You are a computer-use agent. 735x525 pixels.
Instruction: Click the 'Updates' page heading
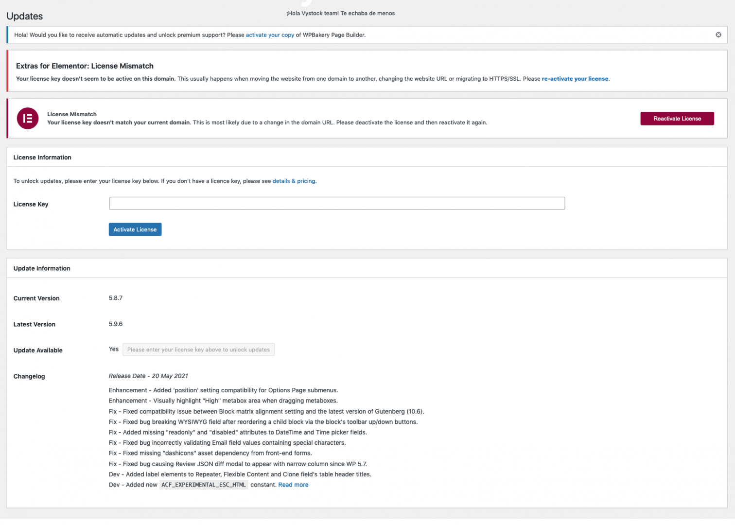pyautogui.click(x=25, y=16)
